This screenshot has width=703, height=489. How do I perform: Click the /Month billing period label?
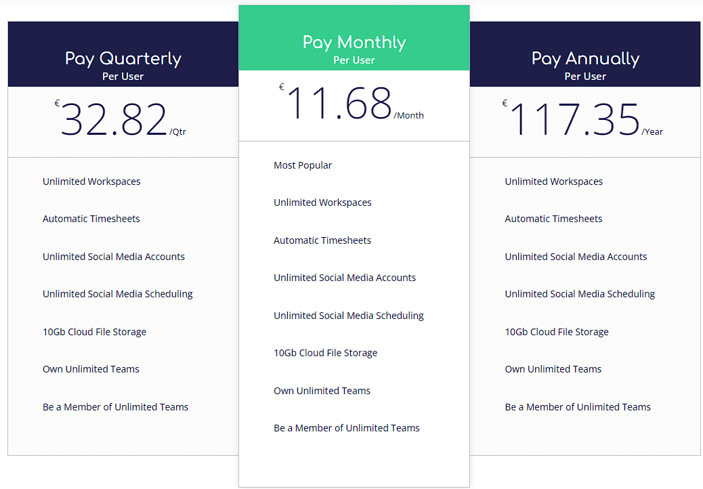tap(409, 115)
